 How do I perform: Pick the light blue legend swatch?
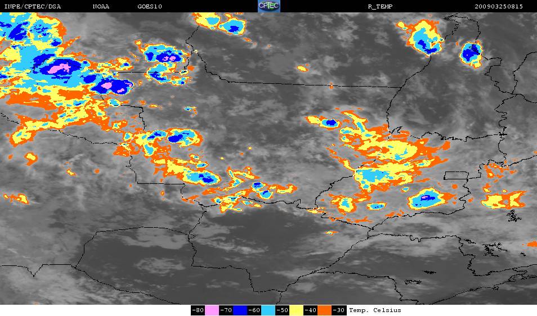coord(268,310)
